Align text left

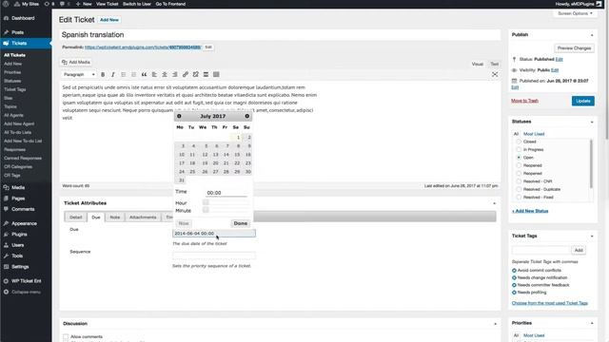tap(154, 74)
